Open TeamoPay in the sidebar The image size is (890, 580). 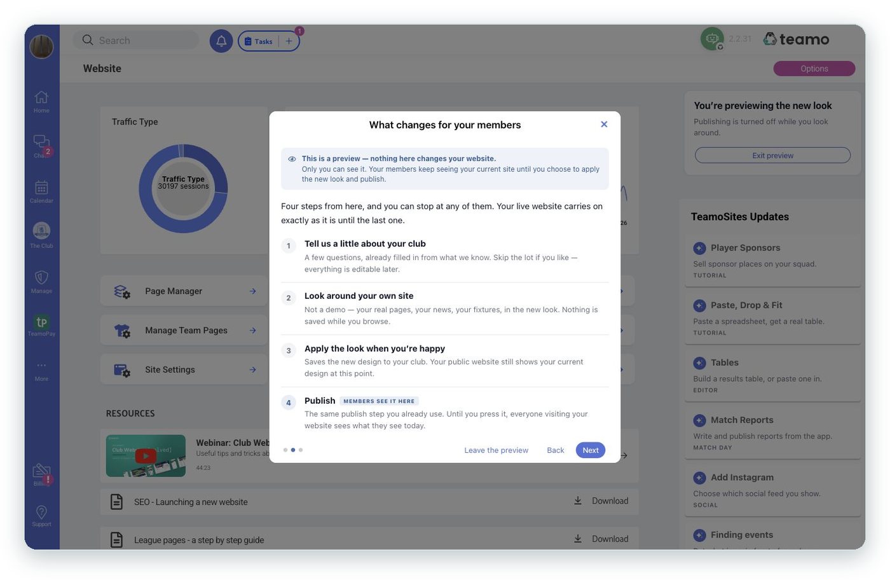pos(41,325)
